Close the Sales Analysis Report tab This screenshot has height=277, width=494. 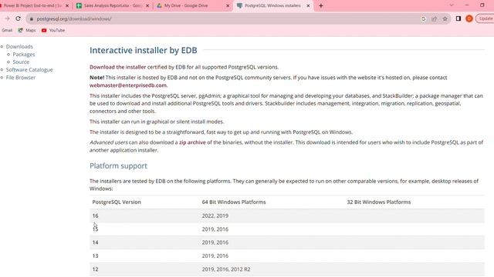[147, 5]
